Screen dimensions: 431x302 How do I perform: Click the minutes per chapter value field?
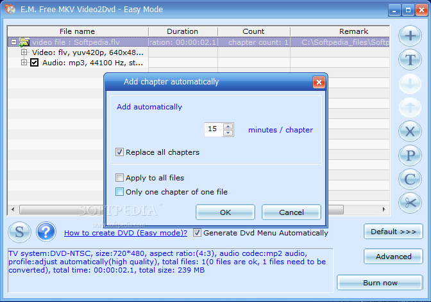[214, 129]
